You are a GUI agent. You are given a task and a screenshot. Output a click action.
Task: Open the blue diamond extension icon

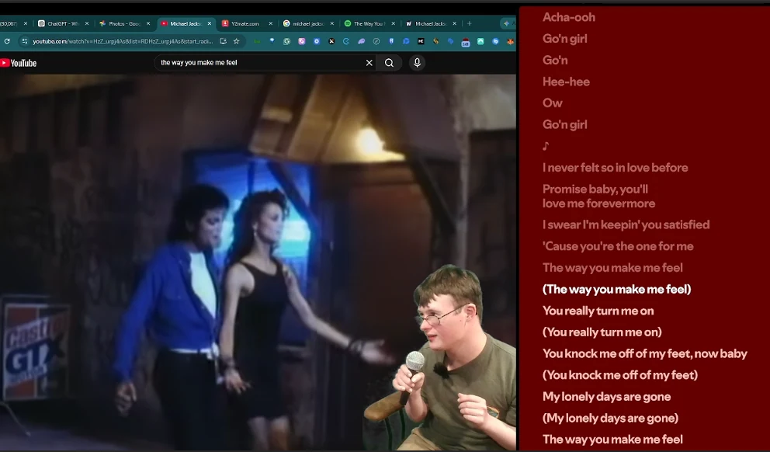pos(272,41)
